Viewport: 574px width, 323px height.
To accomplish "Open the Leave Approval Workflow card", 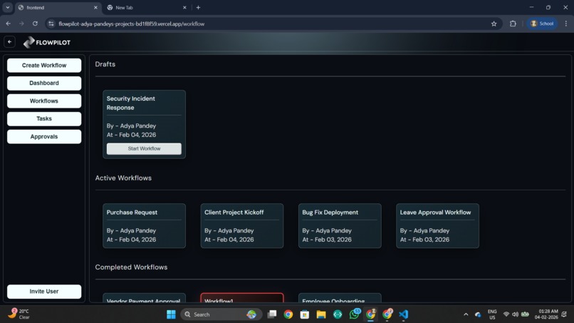I will 437,226.
